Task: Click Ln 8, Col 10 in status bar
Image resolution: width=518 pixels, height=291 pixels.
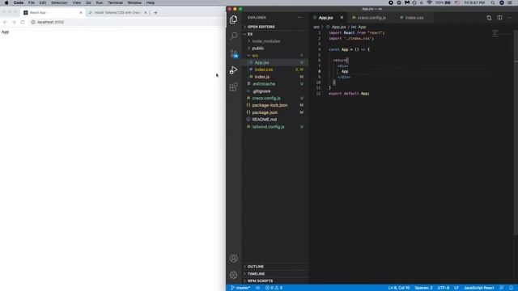Action: pos(399,288)
